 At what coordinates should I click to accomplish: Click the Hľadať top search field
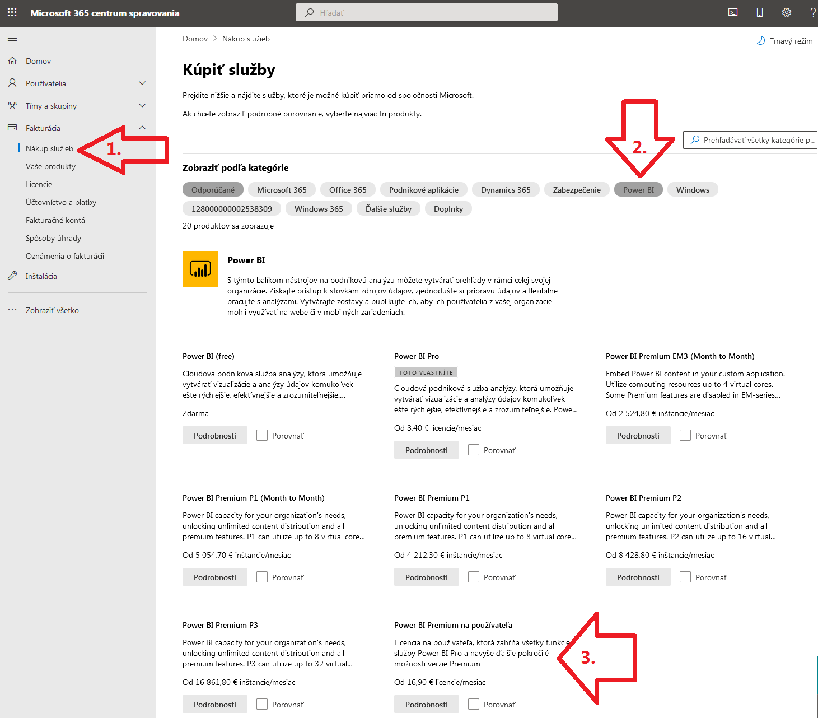[427, 12]
